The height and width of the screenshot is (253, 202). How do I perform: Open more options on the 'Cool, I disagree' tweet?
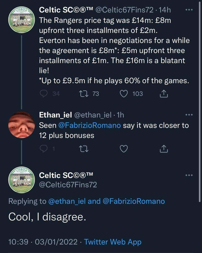point(189,175)
